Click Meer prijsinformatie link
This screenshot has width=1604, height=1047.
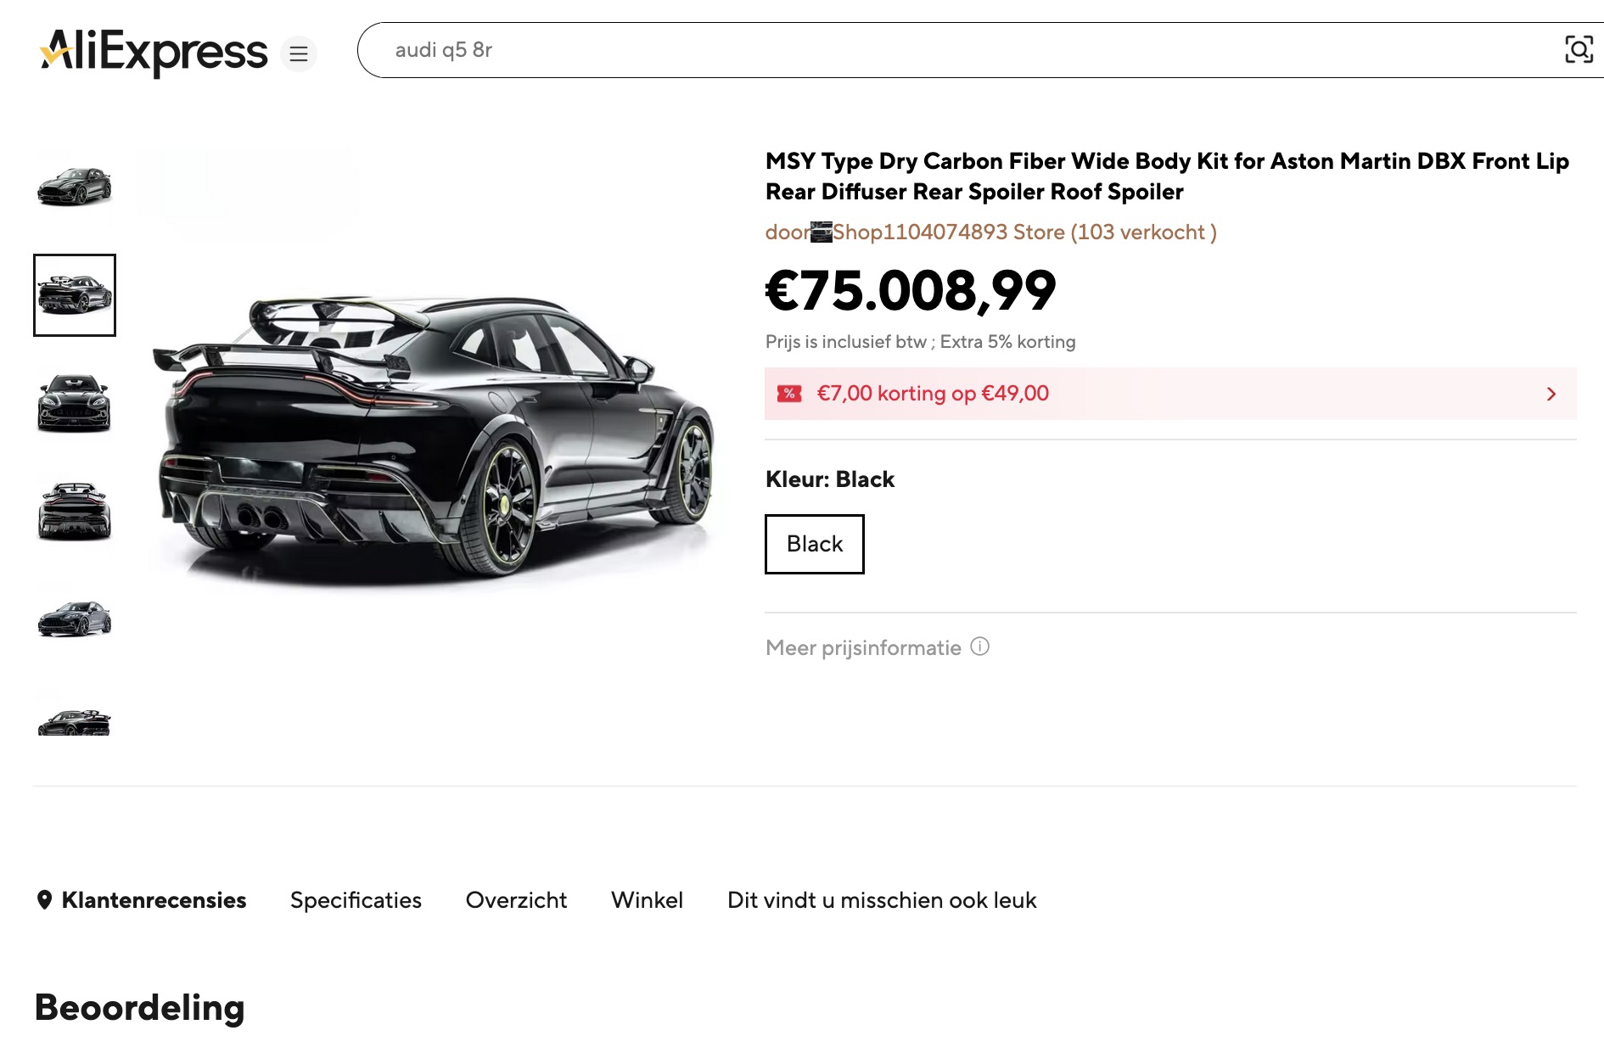coord(863,648)
